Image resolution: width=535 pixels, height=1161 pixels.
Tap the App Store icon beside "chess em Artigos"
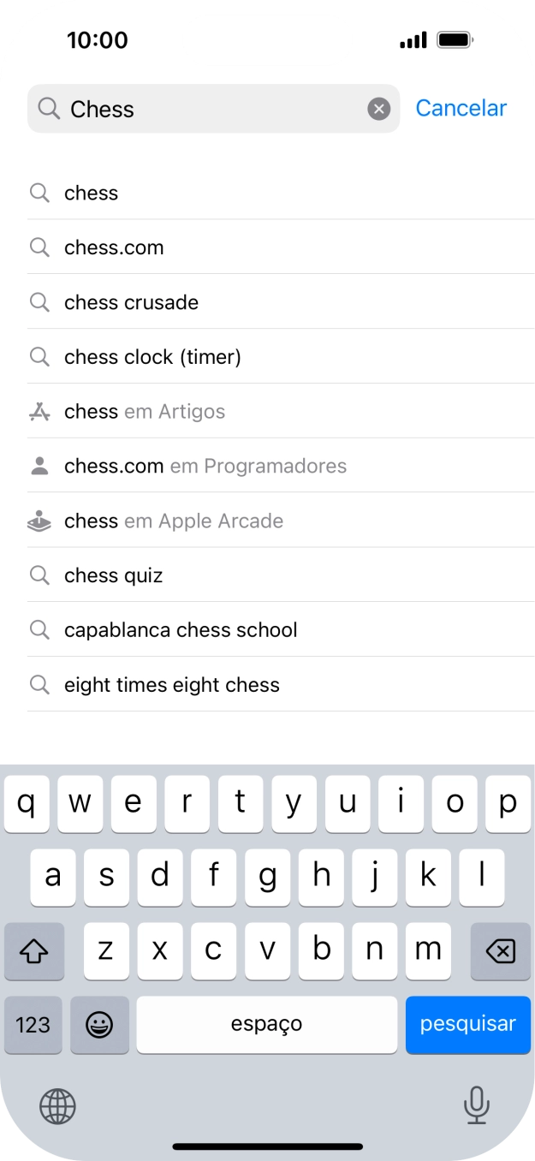[39, 412]
